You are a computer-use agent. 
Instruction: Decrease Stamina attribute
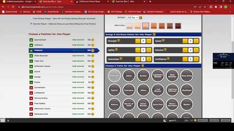point(185,50)
